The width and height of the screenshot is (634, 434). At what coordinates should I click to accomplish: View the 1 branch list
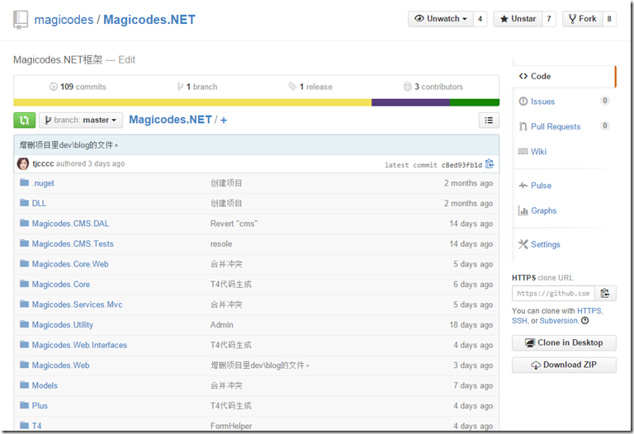(197, 87)
